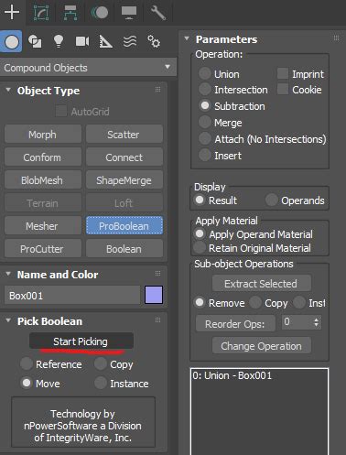Select the Systems gears category icon
346x455 pixels.
click(154, 41)
